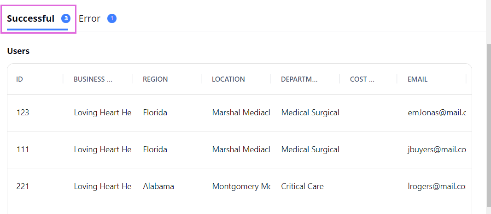
Task: Click the REGION column header
Action: click(x=155, y=79)
